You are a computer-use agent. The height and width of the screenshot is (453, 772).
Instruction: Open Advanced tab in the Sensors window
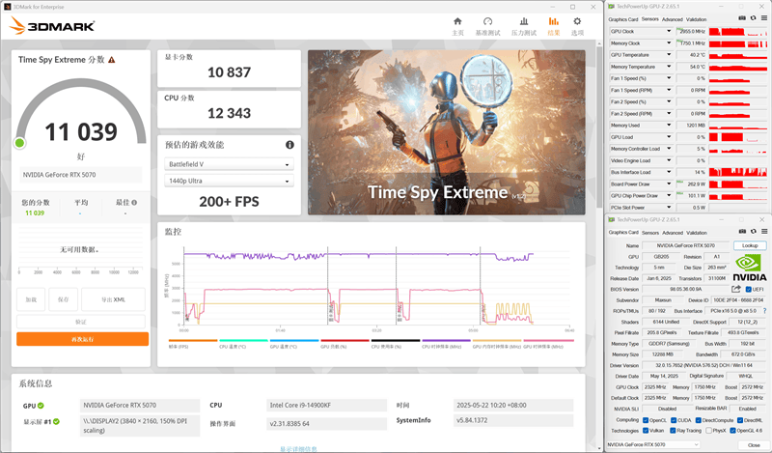(672, 19)
